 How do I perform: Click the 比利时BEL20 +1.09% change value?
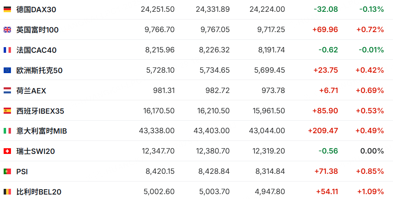pyautogui.click(x=370, y=192)
